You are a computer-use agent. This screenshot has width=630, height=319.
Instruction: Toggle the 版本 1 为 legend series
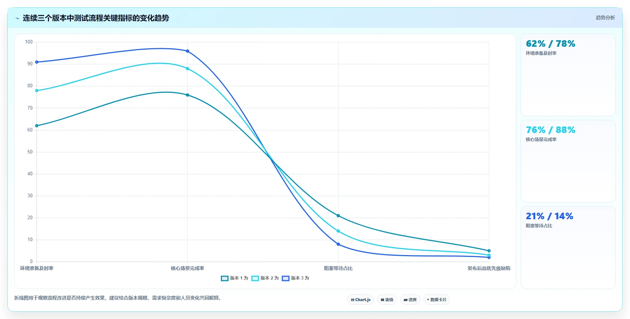(x=234, y=278)
